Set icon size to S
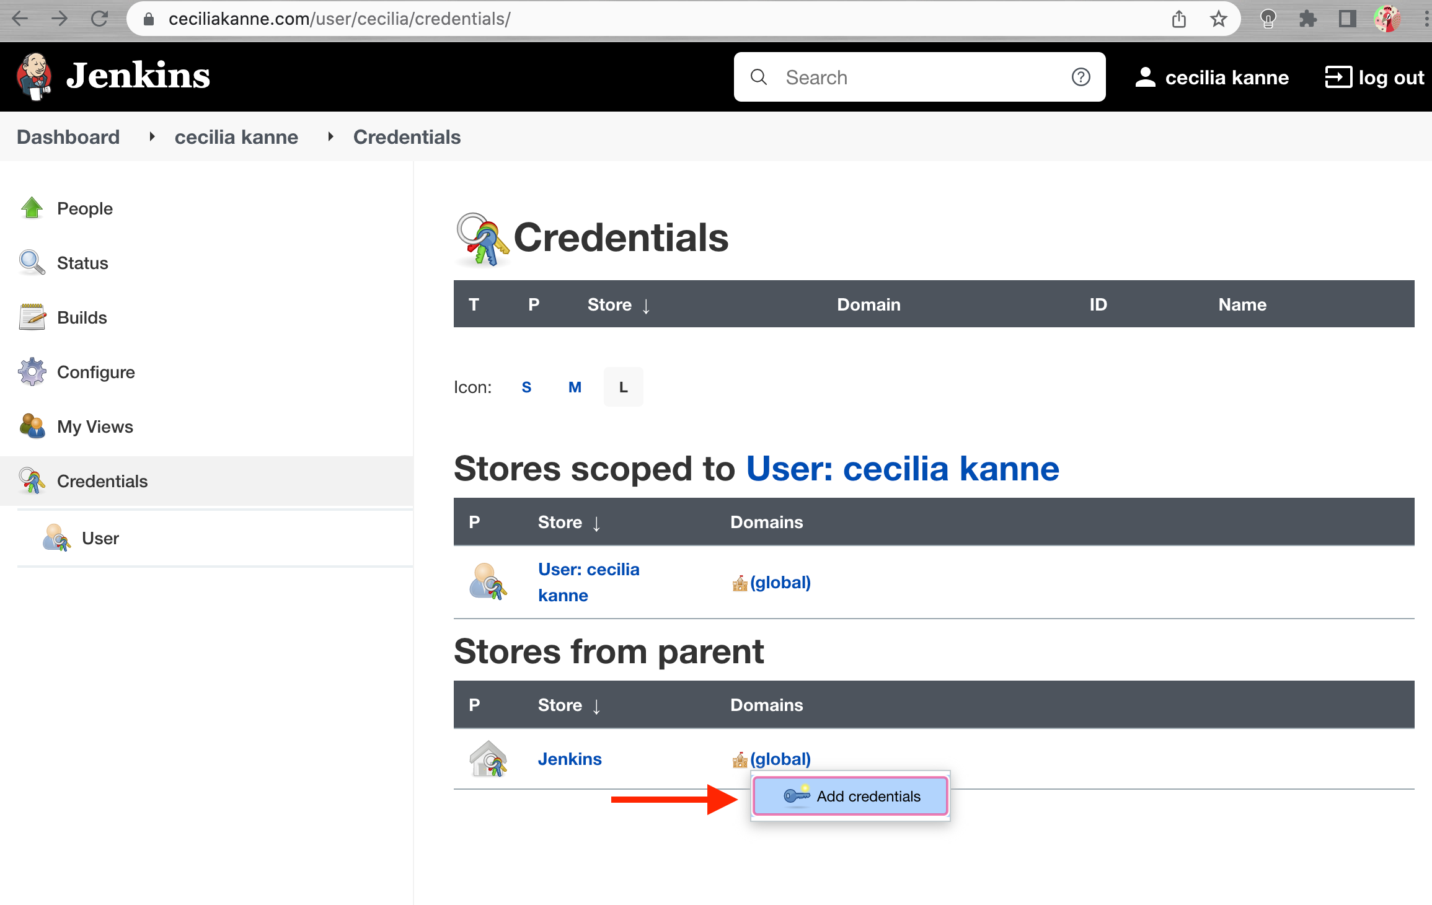The width and height of the screenshot is (1432, 905). 526,387
